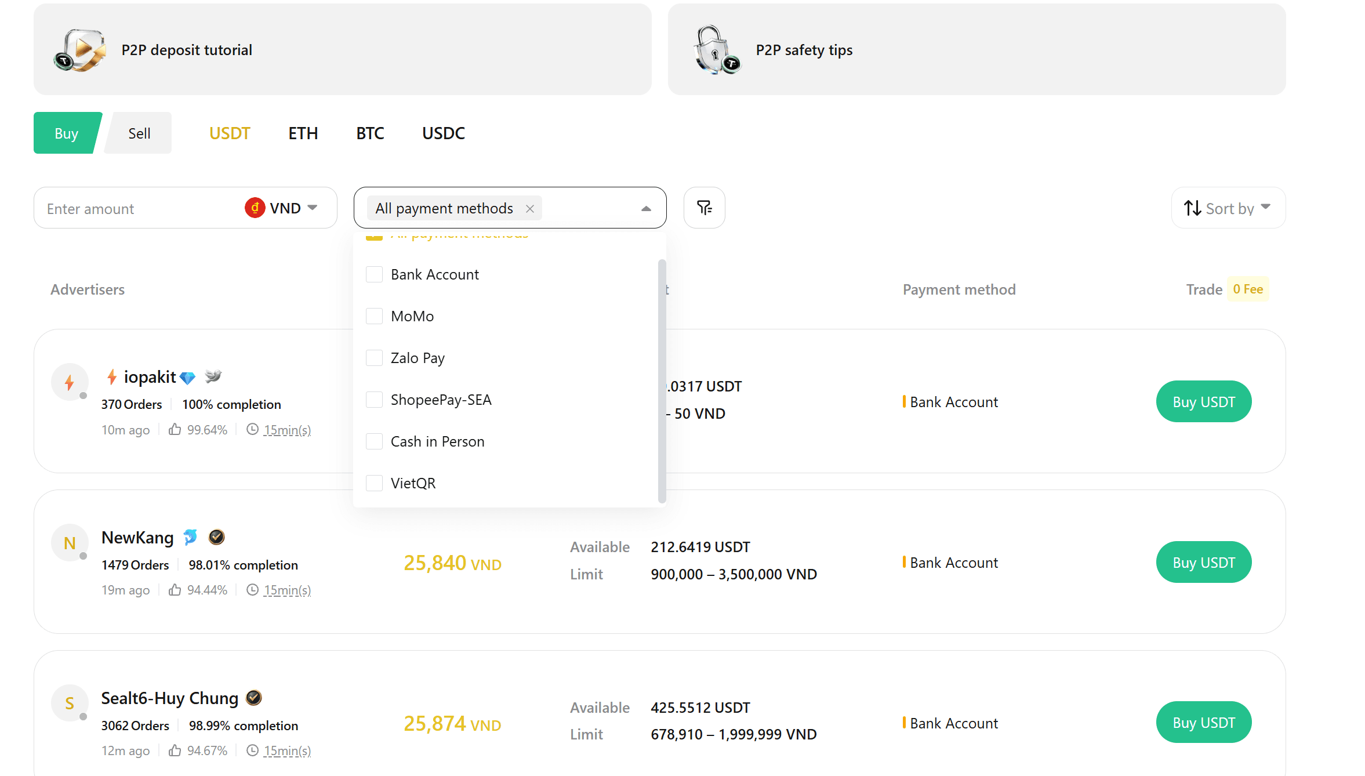Click Sealt6-Huy Chung's S avatar

coord(70,703)
